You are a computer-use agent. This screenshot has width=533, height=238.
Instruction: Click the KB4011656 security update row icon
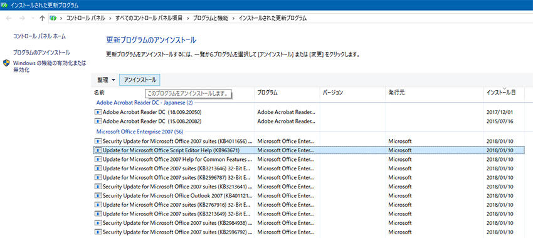tap(98, 141)
